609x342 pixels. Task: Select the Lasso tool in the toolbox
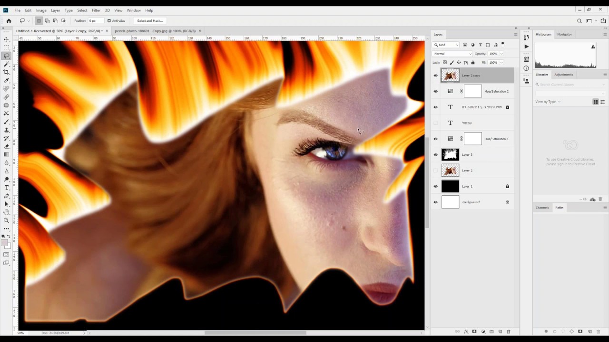[x=6, y=56]
